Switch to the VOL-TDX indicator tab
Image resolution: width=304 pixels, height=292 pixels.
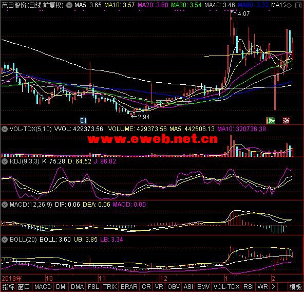click(226, 287)
